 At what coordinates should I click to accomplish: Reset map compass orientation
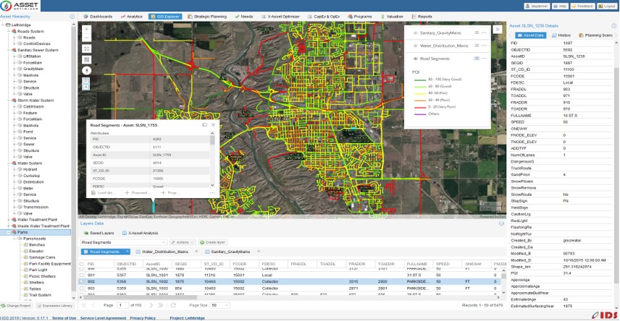click(x=87, y=70)
